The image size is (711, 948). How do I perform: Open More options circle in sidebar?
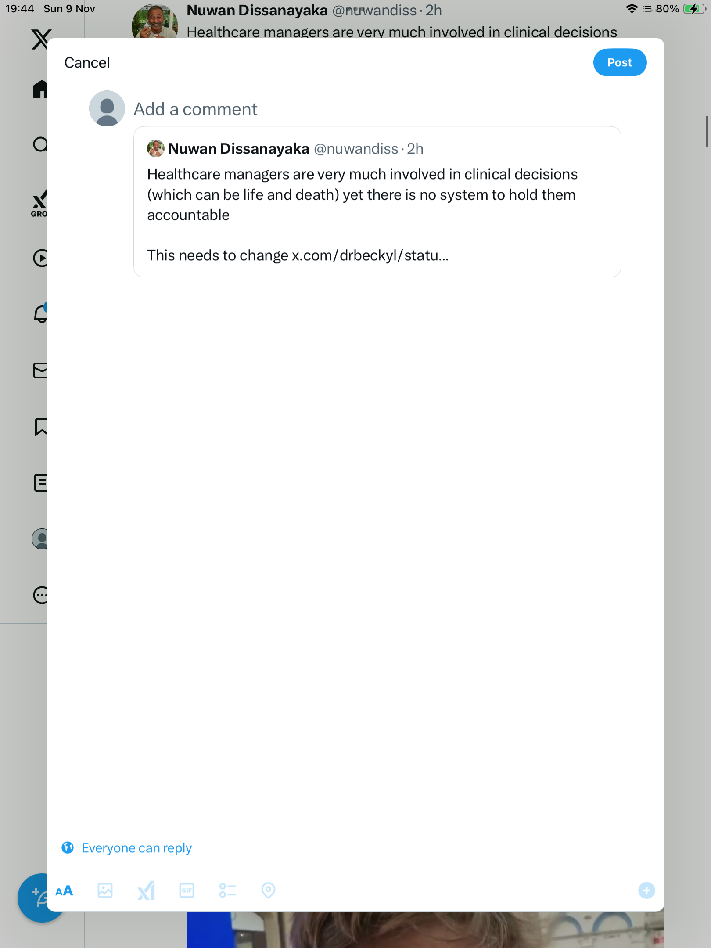40,595
